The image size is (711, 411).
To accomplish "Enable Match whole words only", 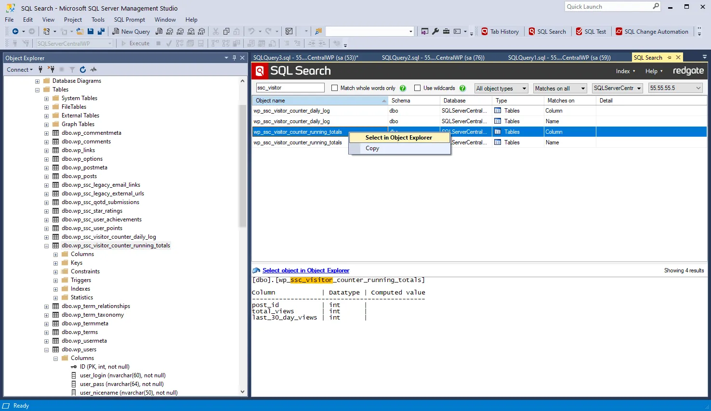I will click(335, 88).
